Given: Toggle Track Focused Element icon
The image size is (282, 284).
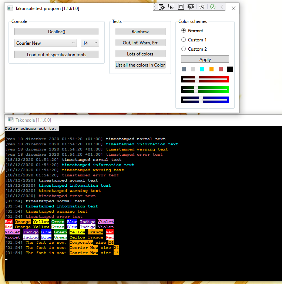Looking at the screenshot, I should [x=191, y=7].
